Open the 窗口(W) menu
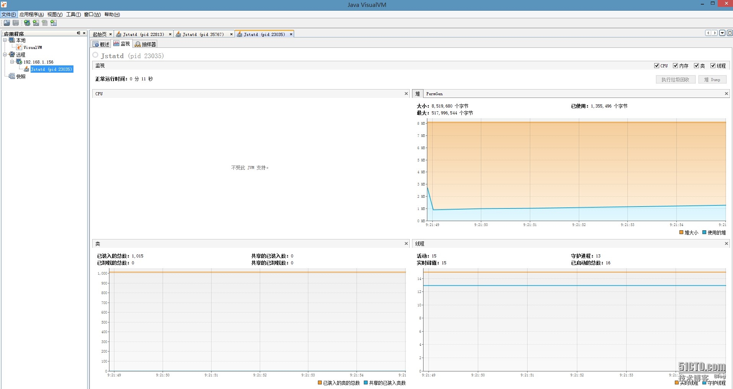The height and width of the screenshot is (389, 733). coord(92,15)
